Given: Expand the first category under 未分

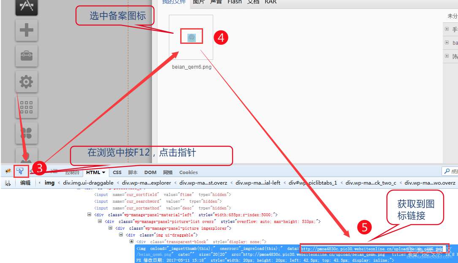Looking at the screenshot, I should click(447, 29).
